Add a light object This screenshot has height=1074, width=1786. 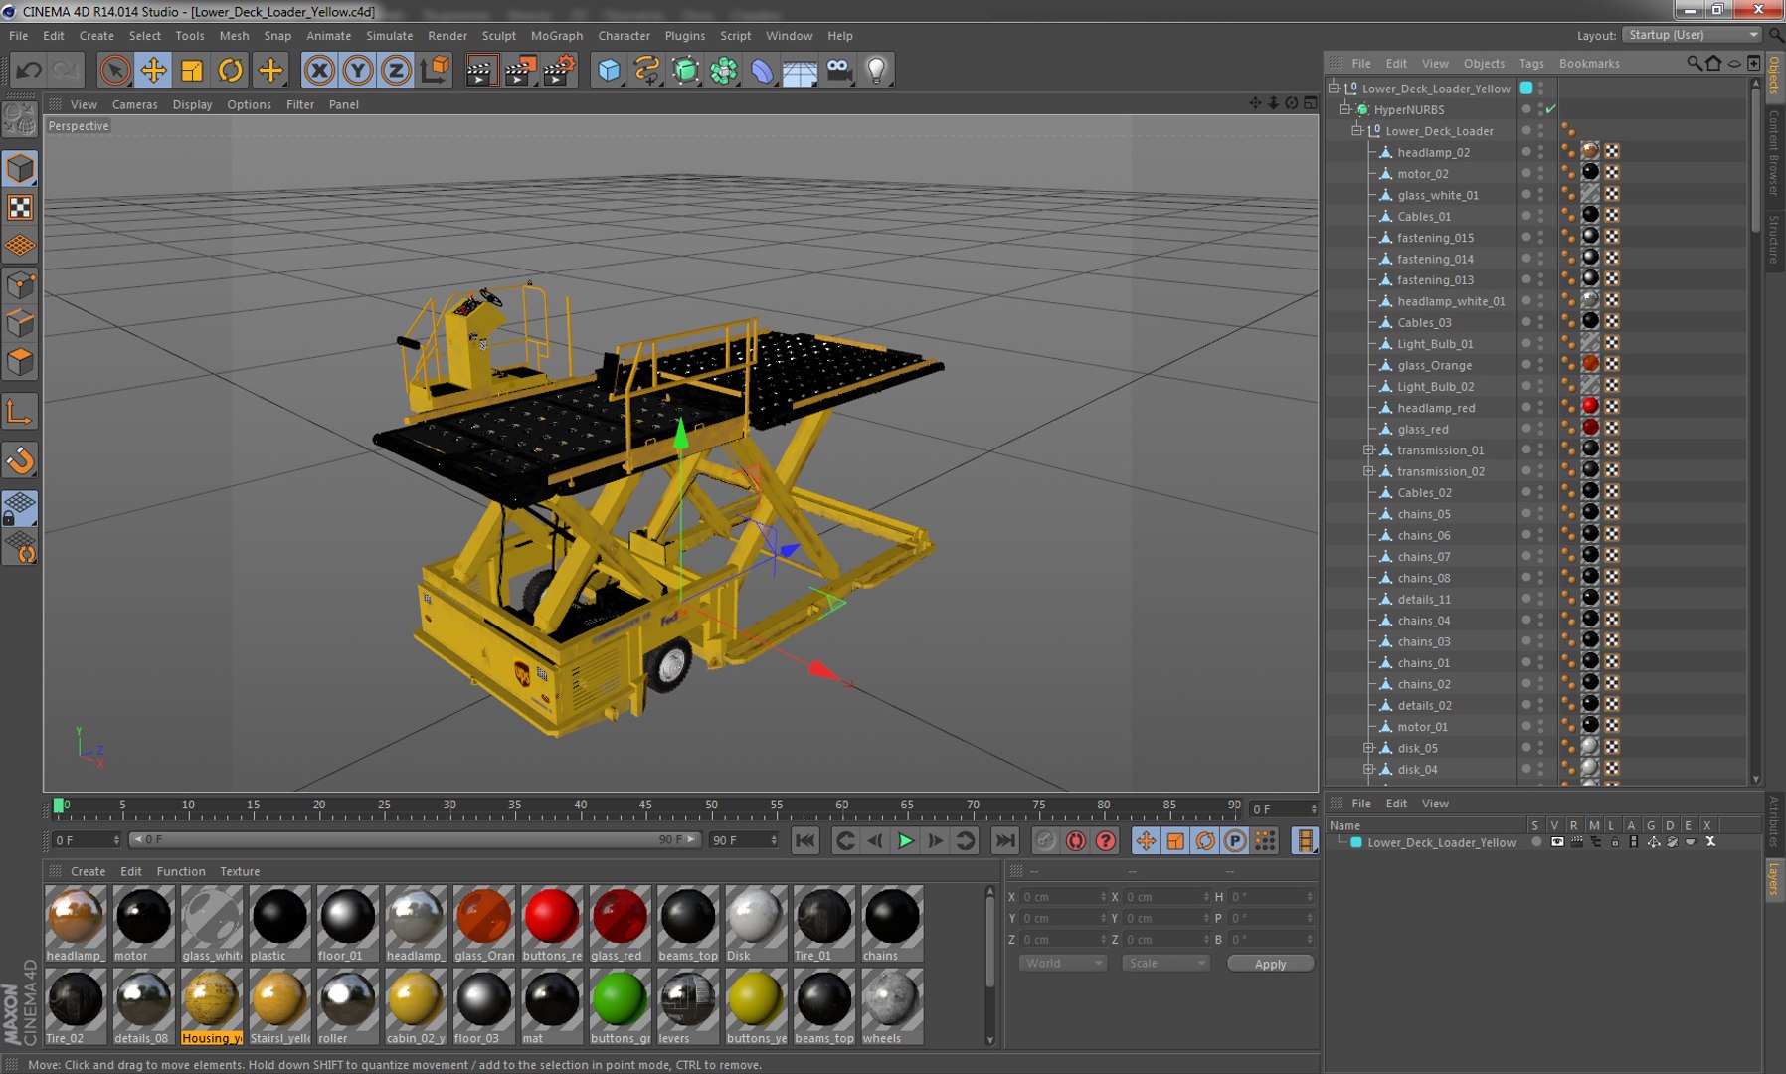876,70
